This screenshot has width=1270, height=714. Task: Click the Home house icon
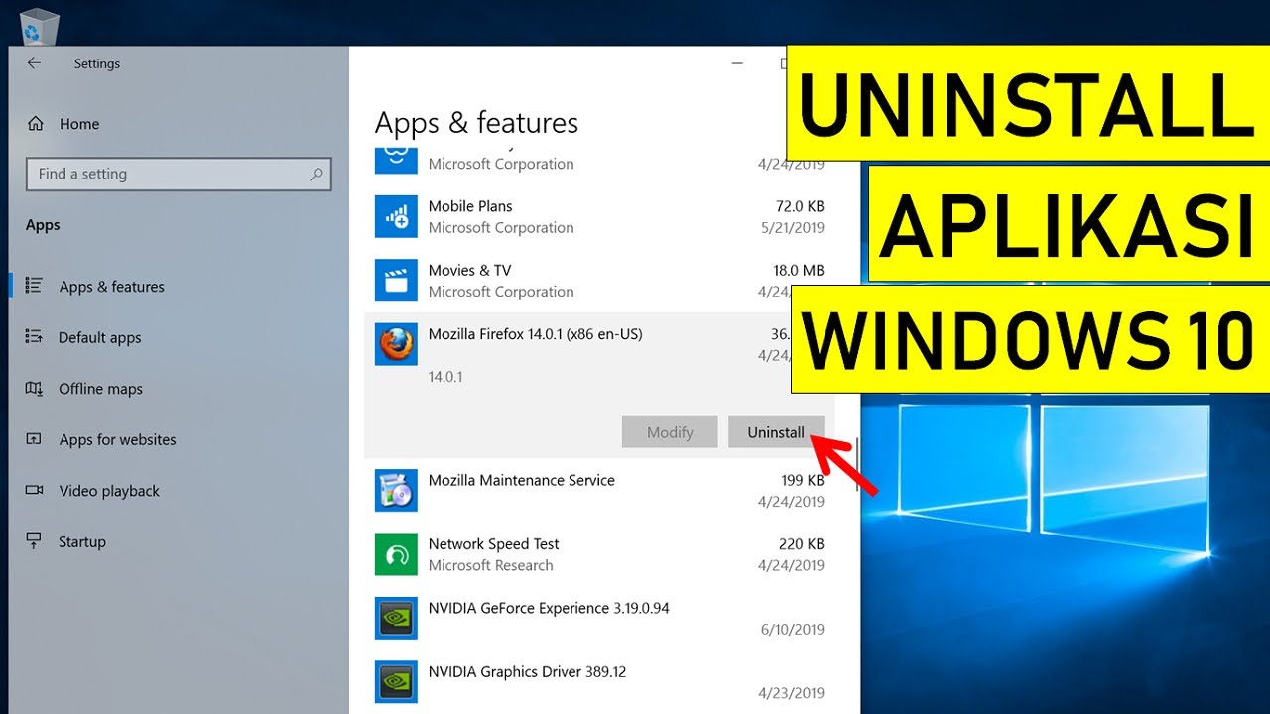(x=36, y=124)
